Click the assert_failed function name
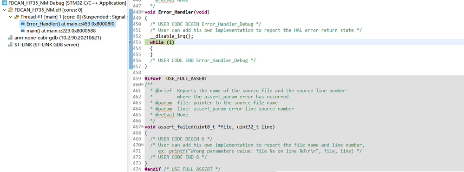The image size is (464, 172). click(176, 127)
